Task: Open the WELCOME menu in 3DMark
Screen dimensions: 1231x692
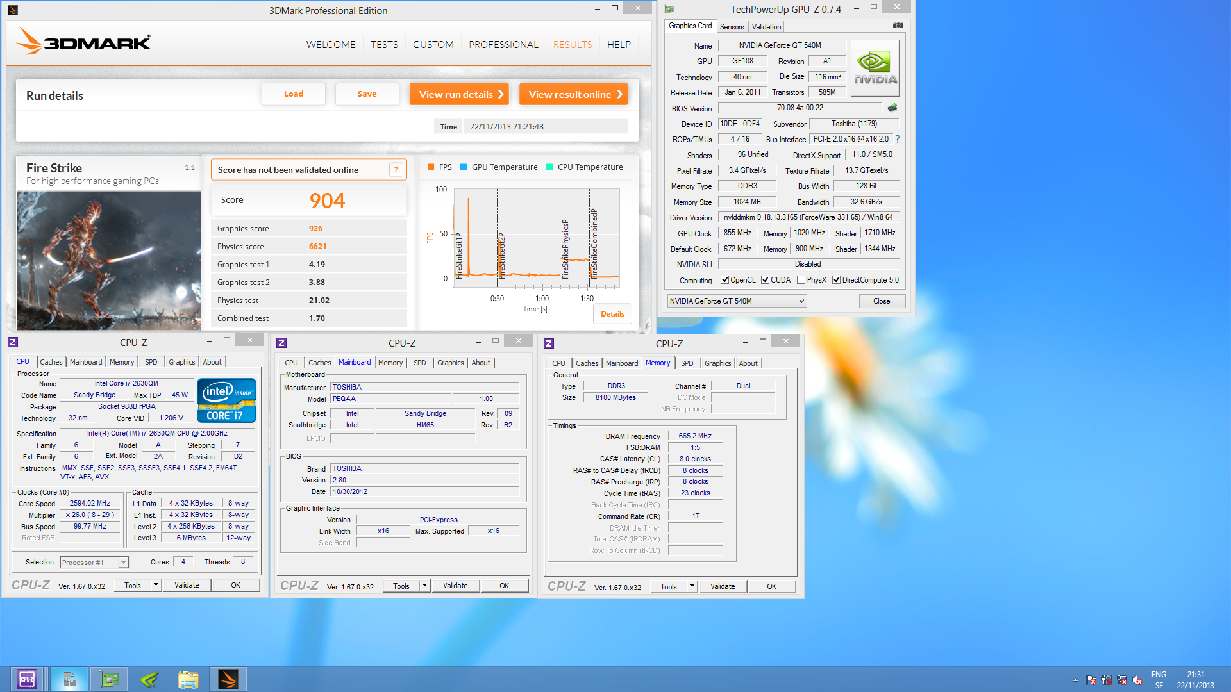Action: click(331, 45)
